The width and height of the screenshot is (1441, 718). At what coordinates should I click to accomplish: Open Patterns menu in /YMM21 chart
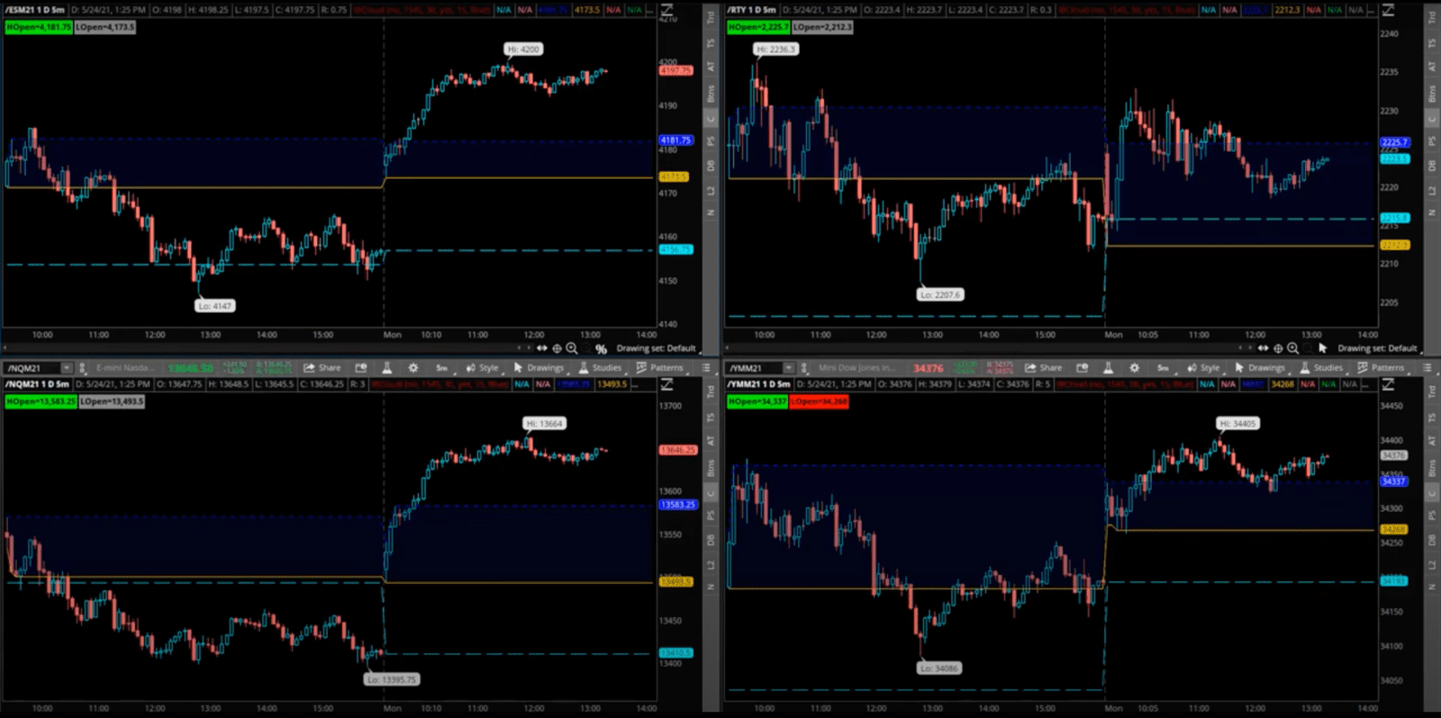tap(1381, 368)
